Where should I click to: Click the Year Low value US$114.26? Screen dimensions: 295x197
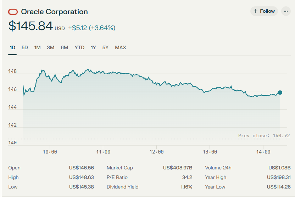click(279, 187)
